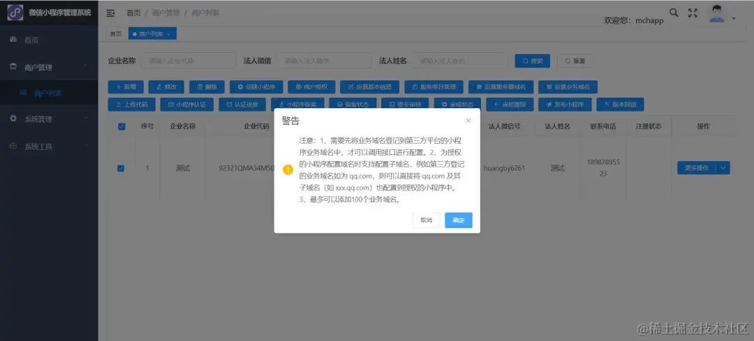Click the 设置业务域名 button
This screenshot has height=341, width=754.
point(568,87)
